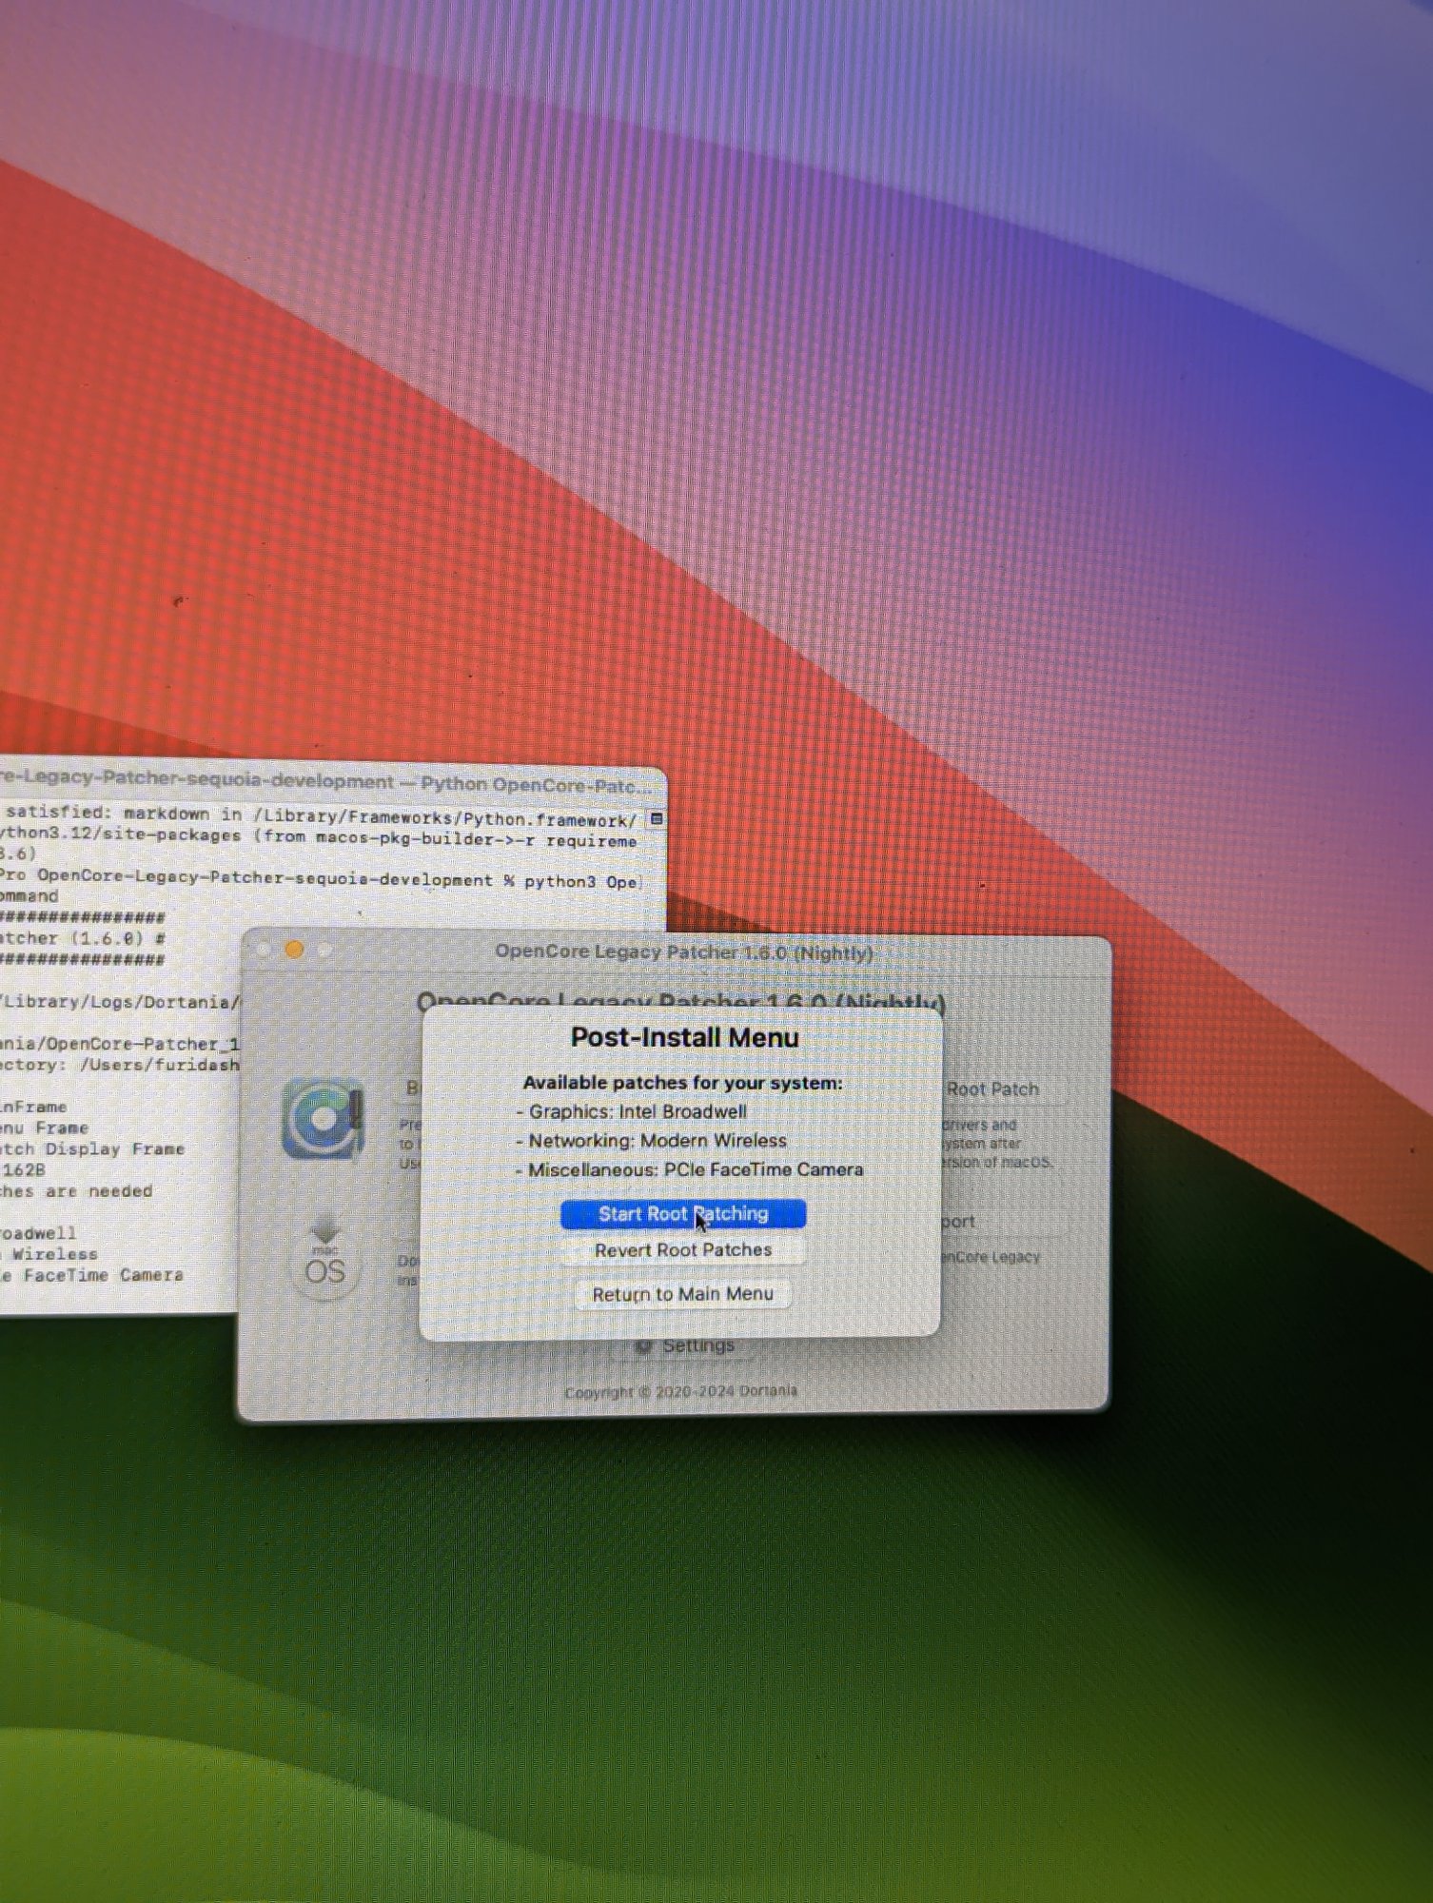Click the Terminal scrollback marker icon

pyautogui.click(x=656, y=818)
